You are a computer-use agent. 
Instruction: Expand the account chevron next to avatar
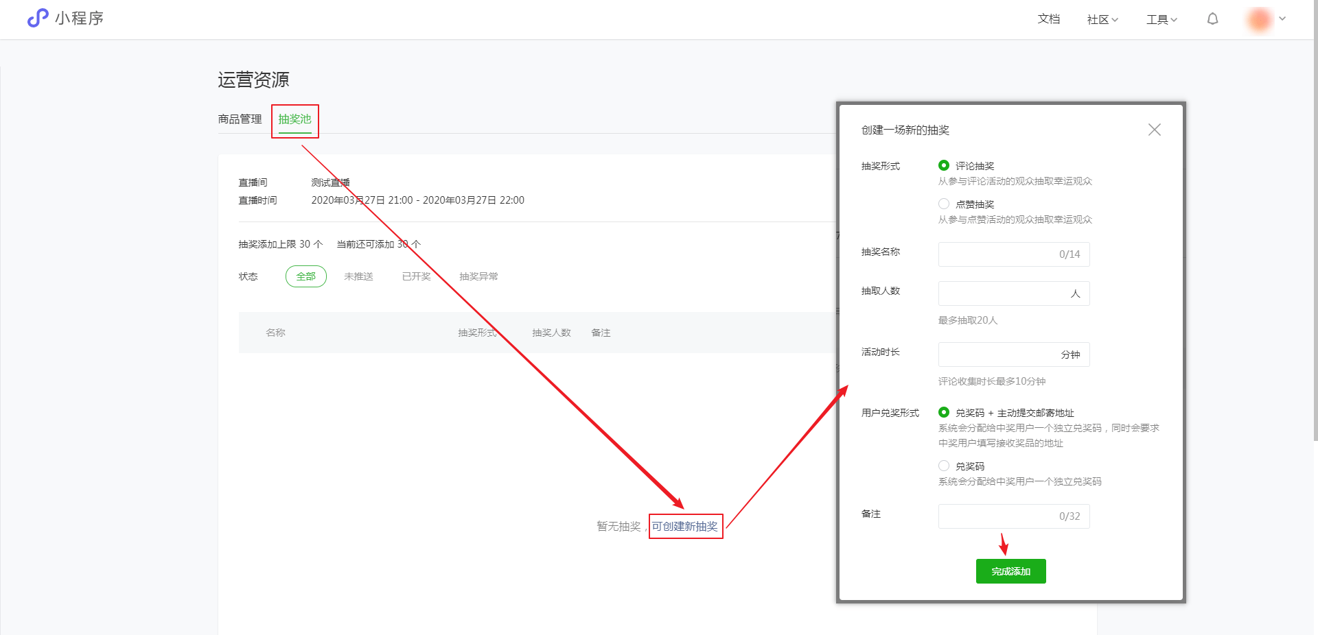tap(1282, 19)
